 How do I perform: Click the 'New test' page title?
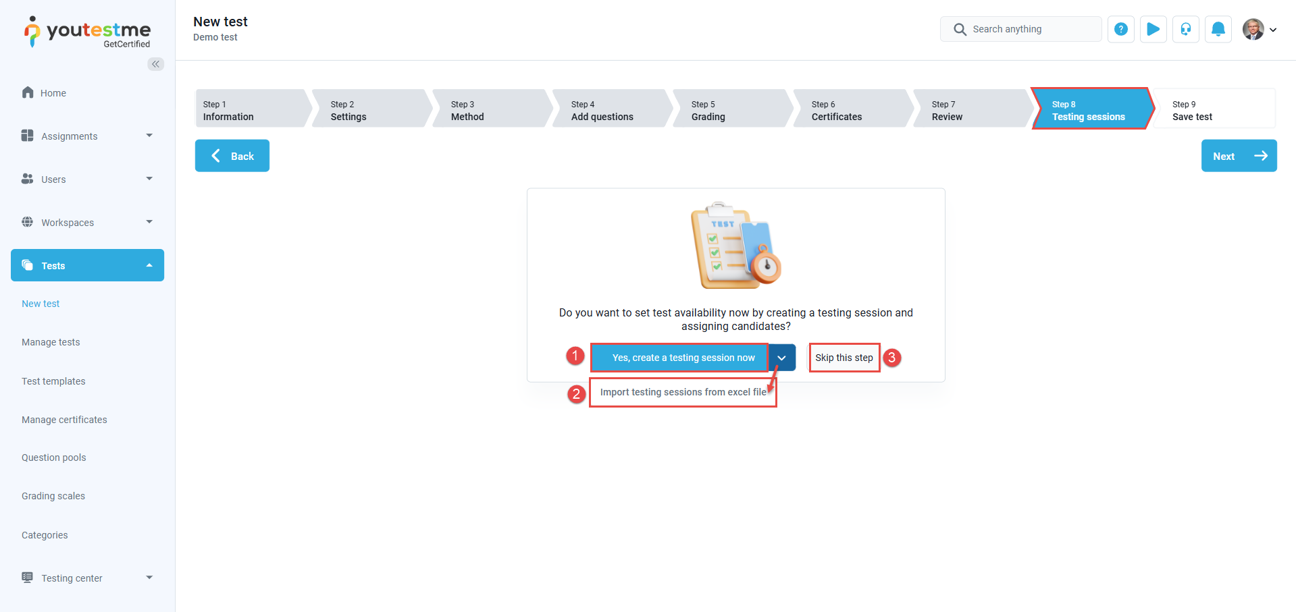(220, 22)
